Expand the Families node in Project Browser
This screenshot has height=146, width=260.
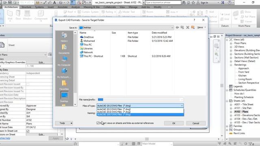[x=227, y=126]
